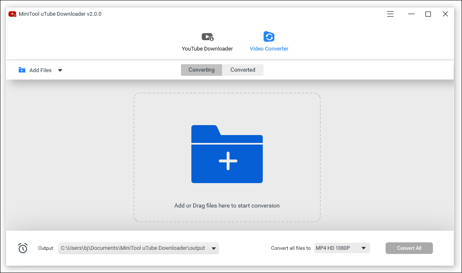
Task: Switch to the Converted tab
Action: pyautogui.click(x=243, y=70)
